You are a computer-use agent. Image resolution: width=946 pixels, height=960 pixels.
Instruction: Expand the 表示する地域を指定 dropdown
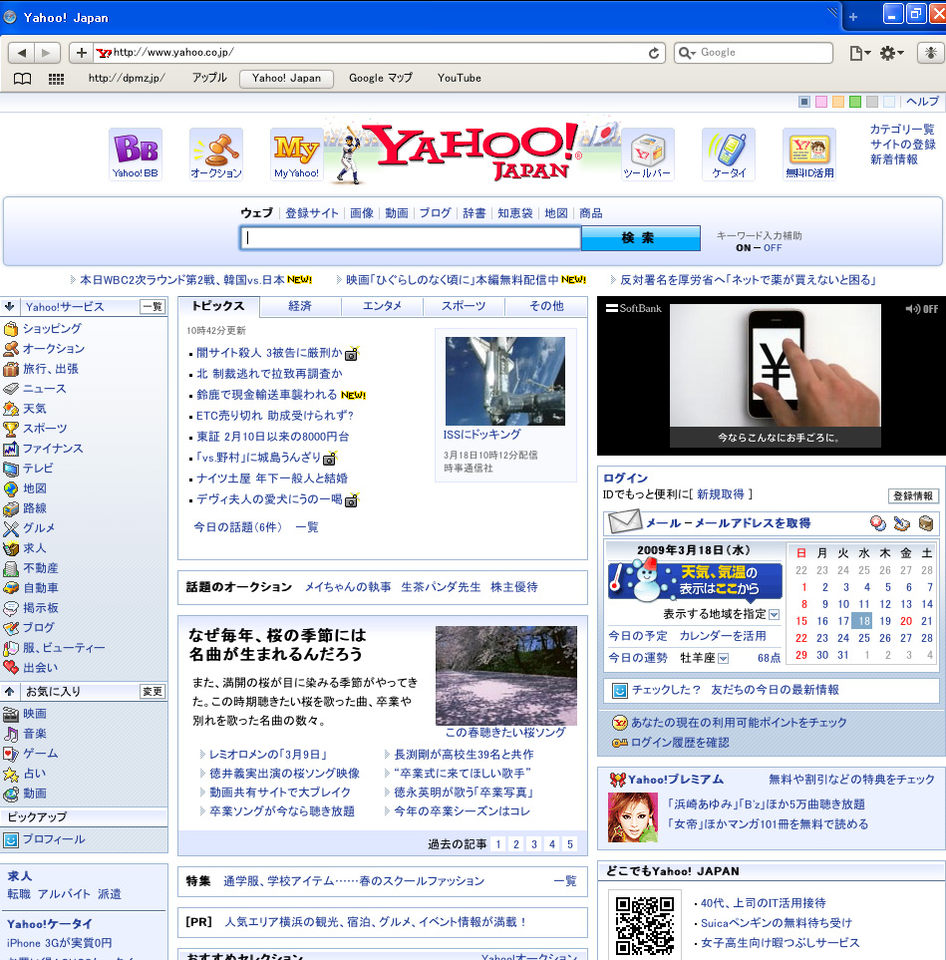pyautogui.click(x=774, y=614)
